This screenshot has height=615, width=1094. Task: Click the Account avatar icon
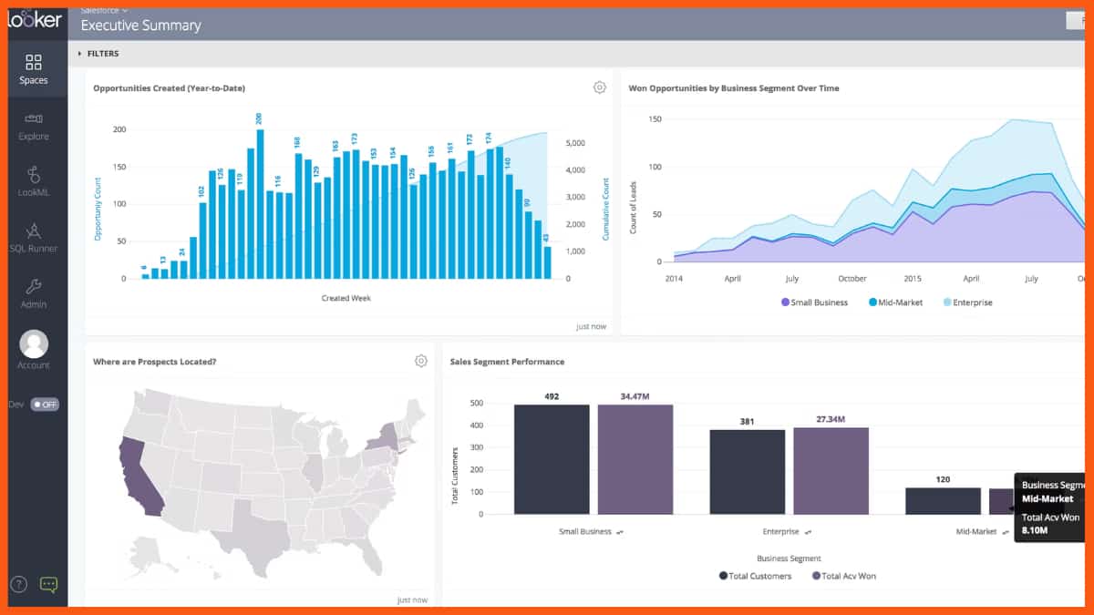(34, 343)
